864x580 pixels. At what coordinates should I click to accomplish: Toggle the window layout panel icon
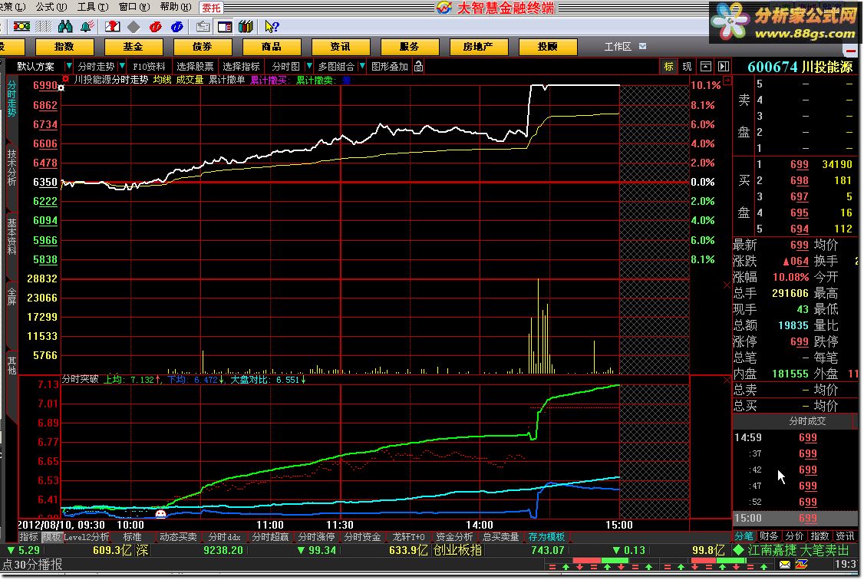225,26
